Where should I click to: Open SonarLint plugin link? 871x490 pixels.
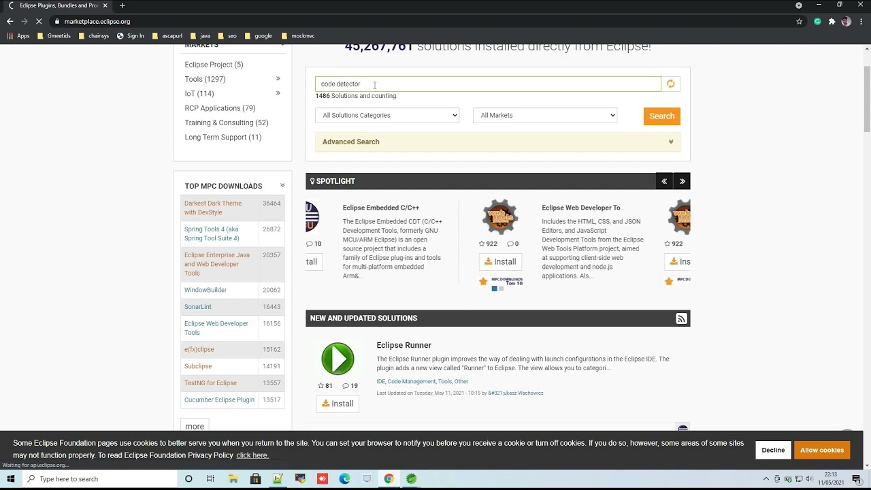[198, 307]
